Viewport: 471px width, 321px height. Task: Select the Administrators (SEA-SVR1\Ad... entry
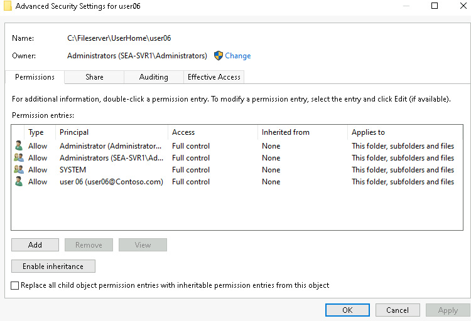[x=111, y=158]
